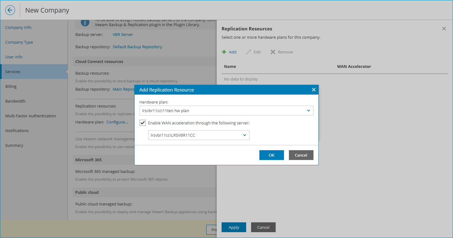Open the VBR Server link
453x238 pixels.
[123, 34]
